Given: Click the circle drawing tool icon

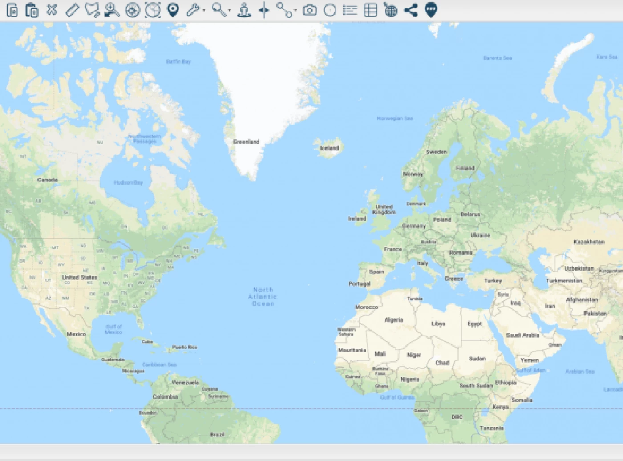Looking at the screenshot, I should [330, 10].
